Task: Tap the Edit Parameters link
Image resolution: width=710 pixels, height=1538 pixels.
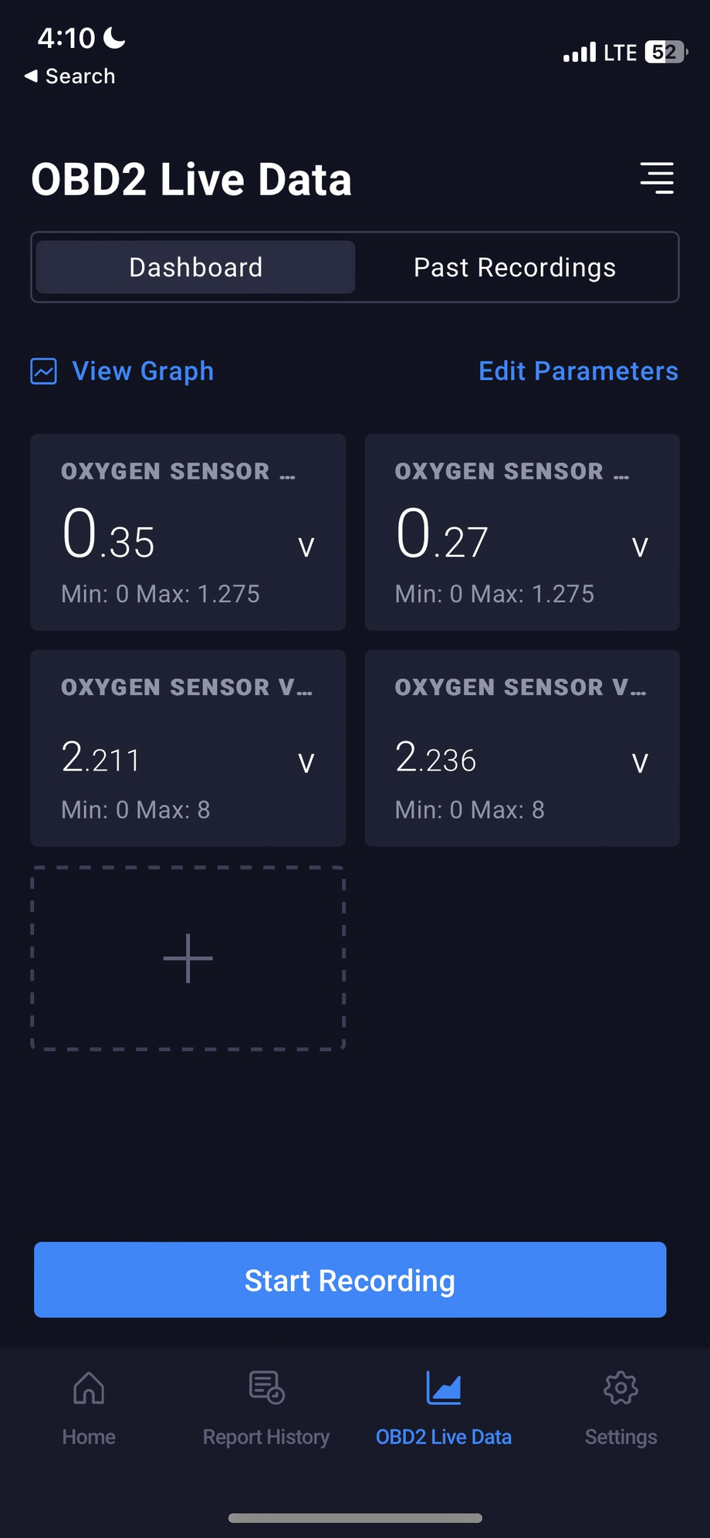Action: pos(578,371)
